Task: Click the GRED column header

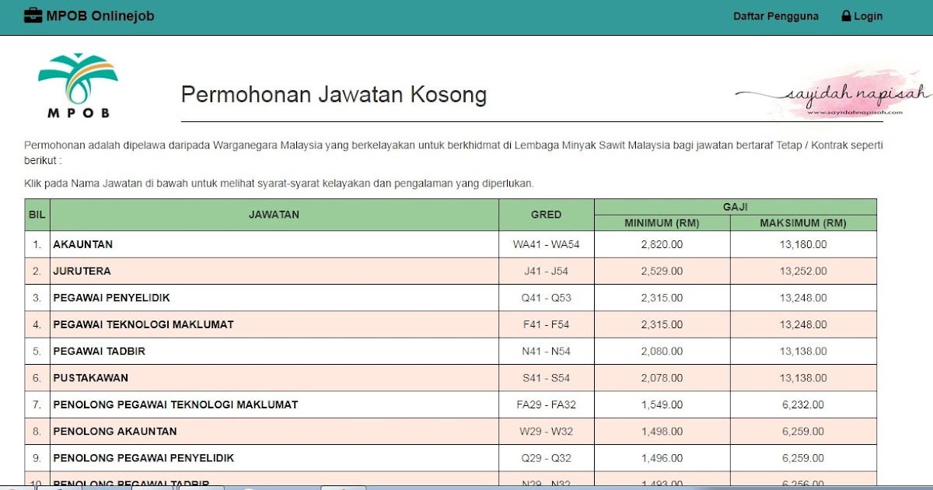Action: coord(547,215)
